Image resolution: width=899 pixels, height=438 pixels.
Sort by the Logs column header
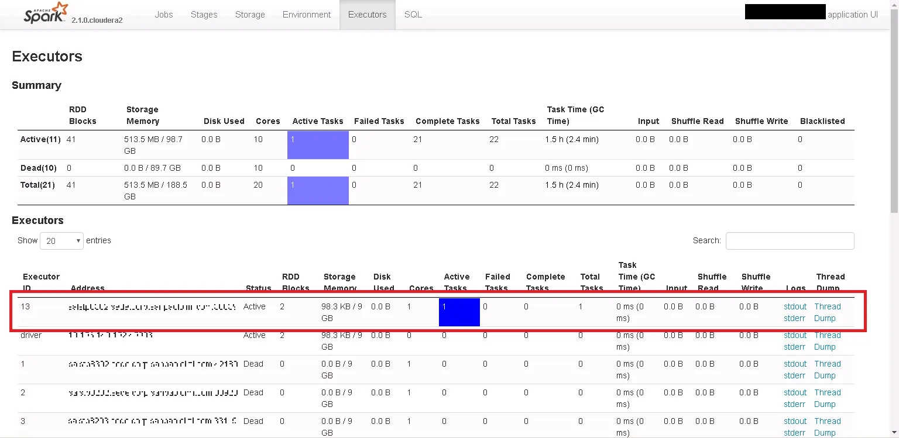point(795,288)
